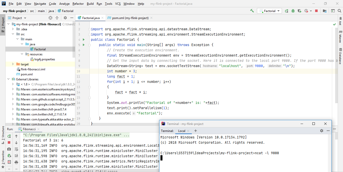This screenshot has width=343, height=172.
Task: Open the Build menu
Action: tap(90, 4)
